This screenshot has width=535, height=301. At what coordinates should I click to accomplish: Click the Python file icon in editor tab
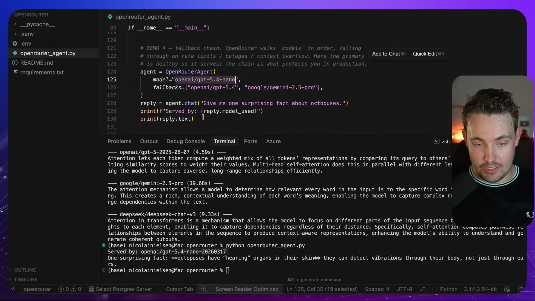pyautogui.click(x=110, y=17)
